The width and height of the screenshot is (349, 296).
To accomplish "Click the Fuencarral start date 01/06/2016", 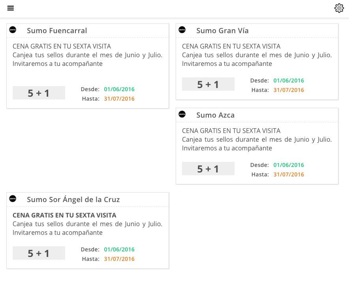I will (x=119, y=89).
